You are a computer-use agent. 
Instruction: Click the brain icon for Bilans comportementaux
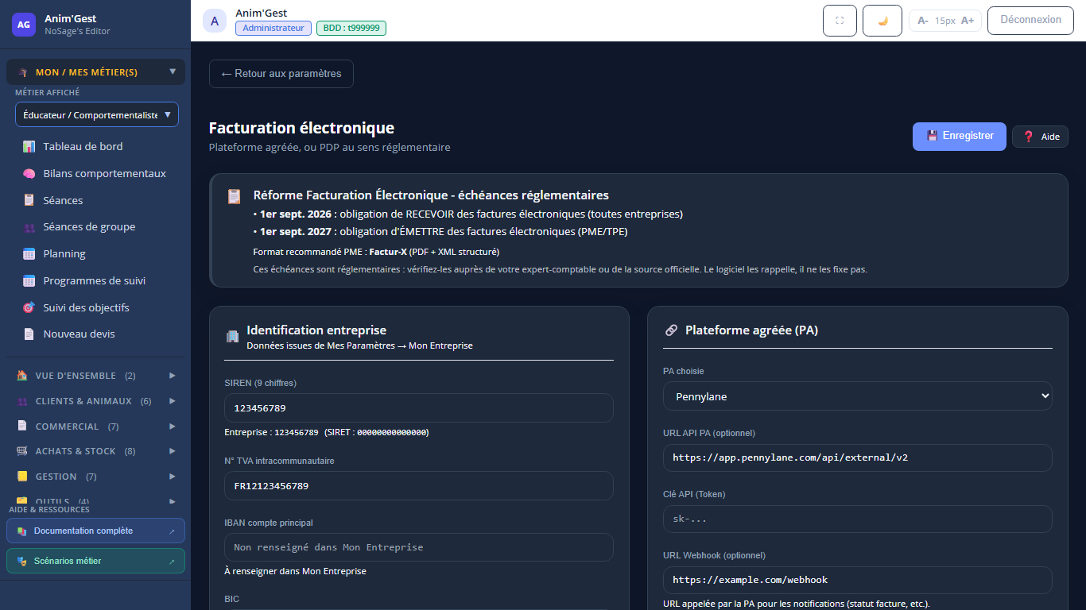pos(29,173)
